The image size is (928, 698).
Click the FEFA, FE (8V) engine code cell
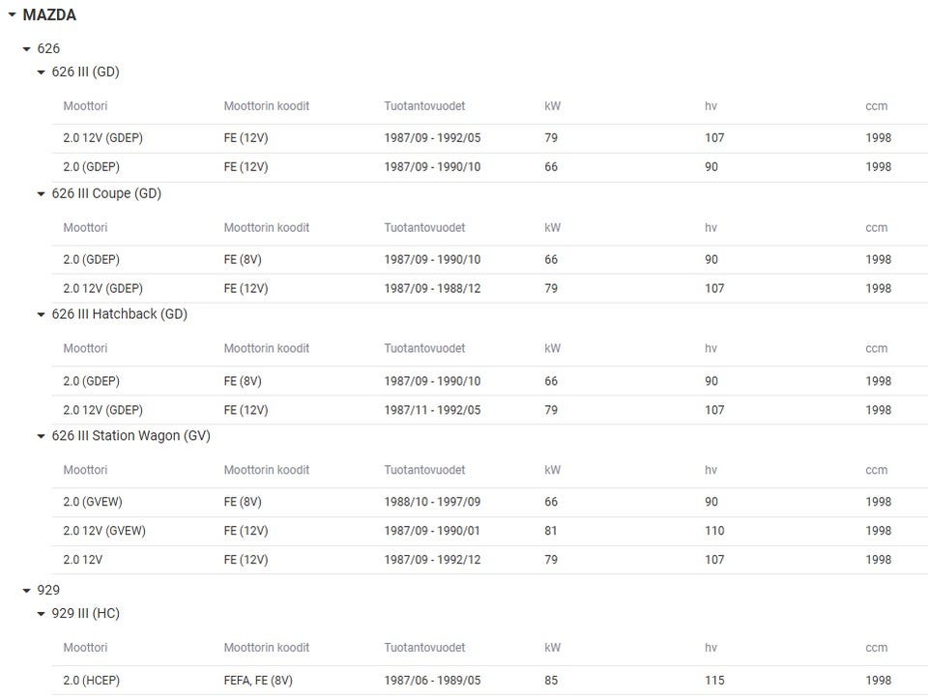click(258, 681)
